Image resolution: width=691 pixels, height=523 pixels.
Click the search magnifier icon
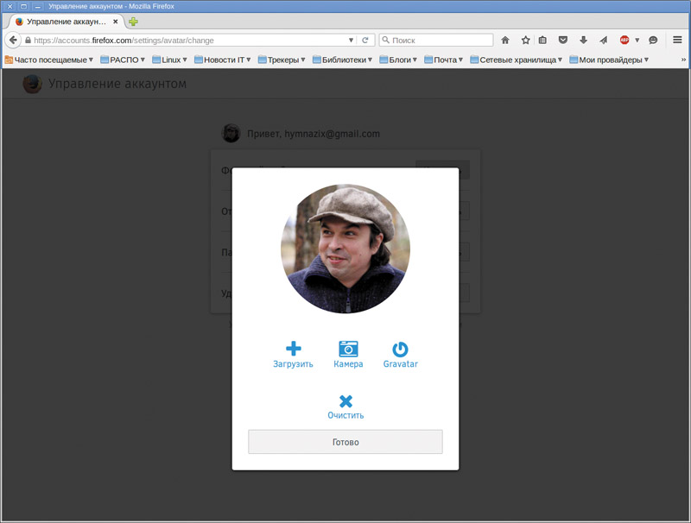point(385,40)
